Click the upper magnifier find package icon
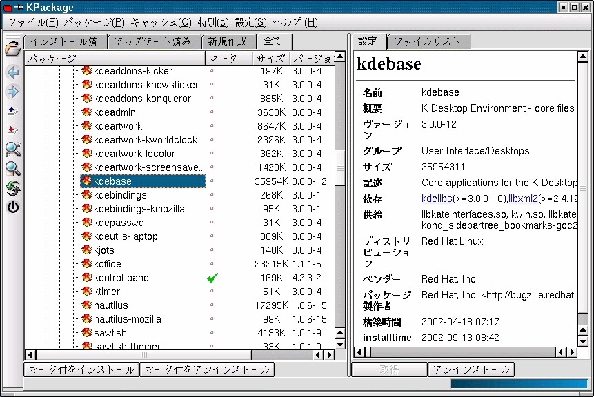 (13, 150)
